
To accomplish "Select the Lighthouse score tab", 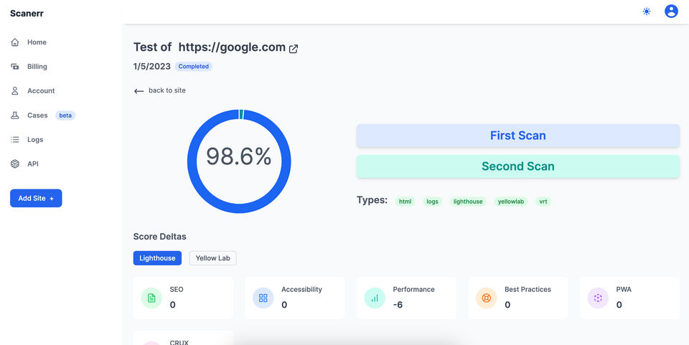I will [x=157, y=258].
